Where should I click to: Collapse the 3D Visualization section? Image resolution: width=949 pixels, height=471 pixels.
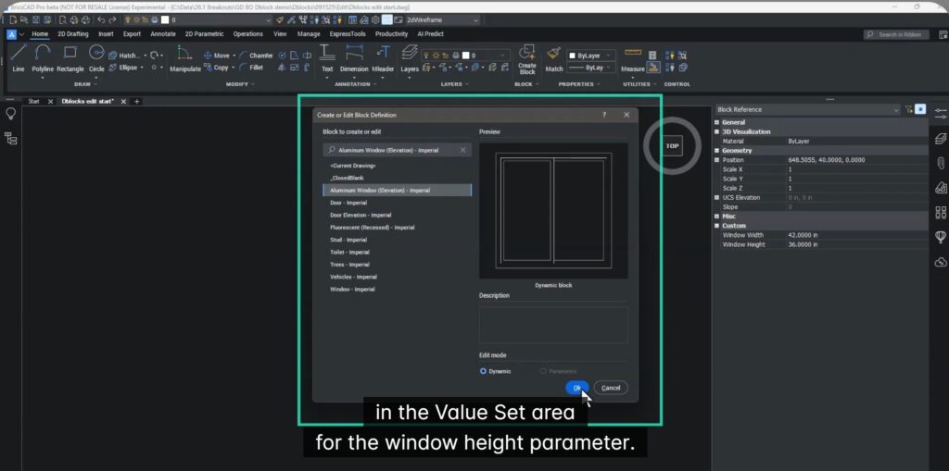pyautogui.click(x=717, y=131)
